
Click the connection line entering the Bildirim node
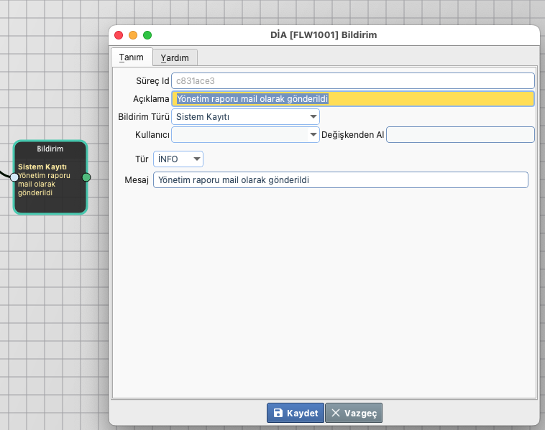pyautogui.click(x=4, y=174)
